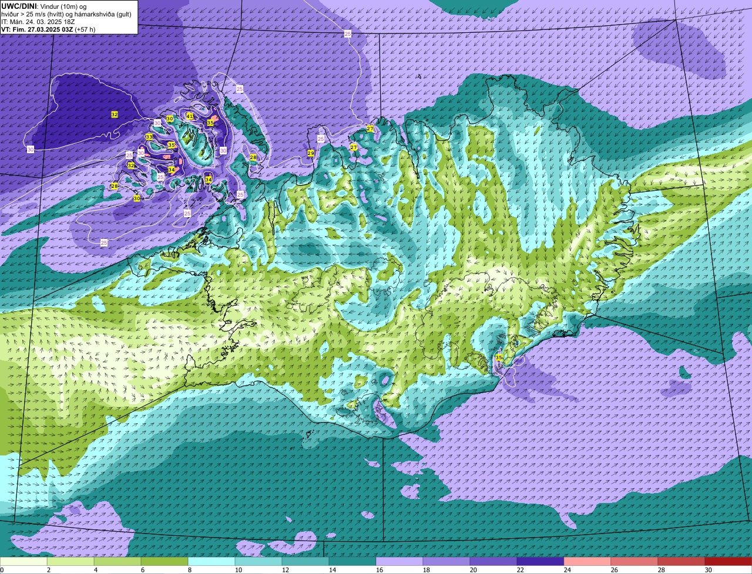Select the 4–6 m/s green legend swatch
This screenshot has height=574, width=752.
[x=117, y=562]
